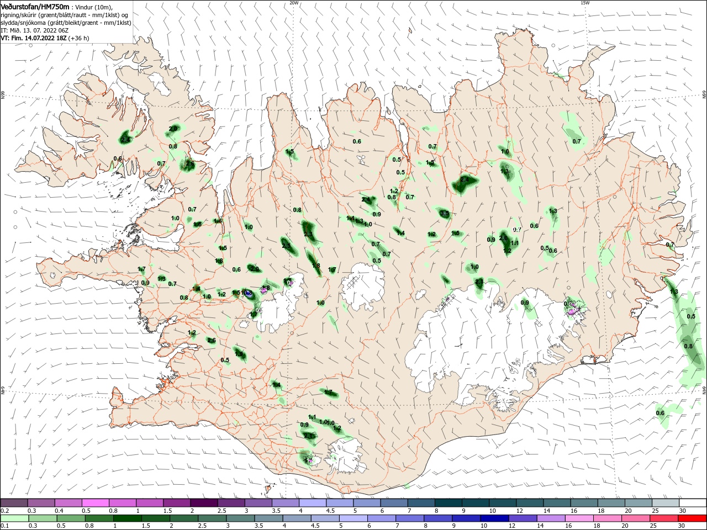Click the bright red 30 swatch in lower legend row
This screenshot has width=707, height=530.
693,518
